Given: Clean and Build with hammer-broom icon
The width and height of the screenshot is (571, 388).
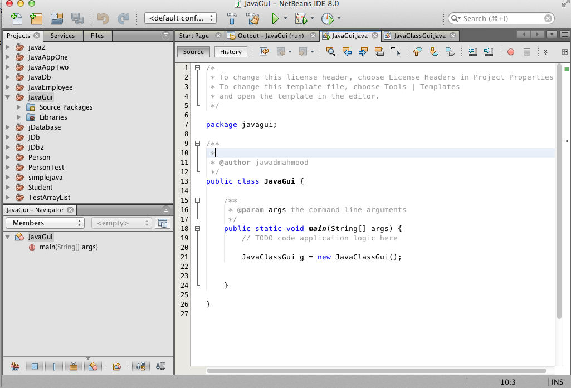Looking at the screenshot, I should [x=253, y=18].
